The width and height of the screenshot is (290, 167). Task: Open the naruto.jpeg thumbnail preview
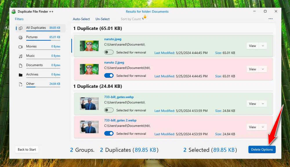(89, 46)
